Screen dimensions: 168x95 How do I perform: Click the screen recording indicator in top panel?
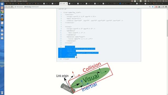(x=132, y=1)
